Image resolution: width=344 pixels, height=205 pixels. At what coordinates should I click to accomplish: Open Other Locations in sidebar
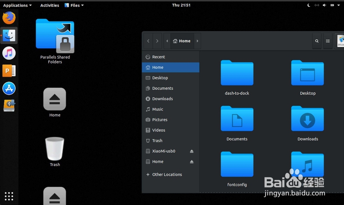pos(171,174)
